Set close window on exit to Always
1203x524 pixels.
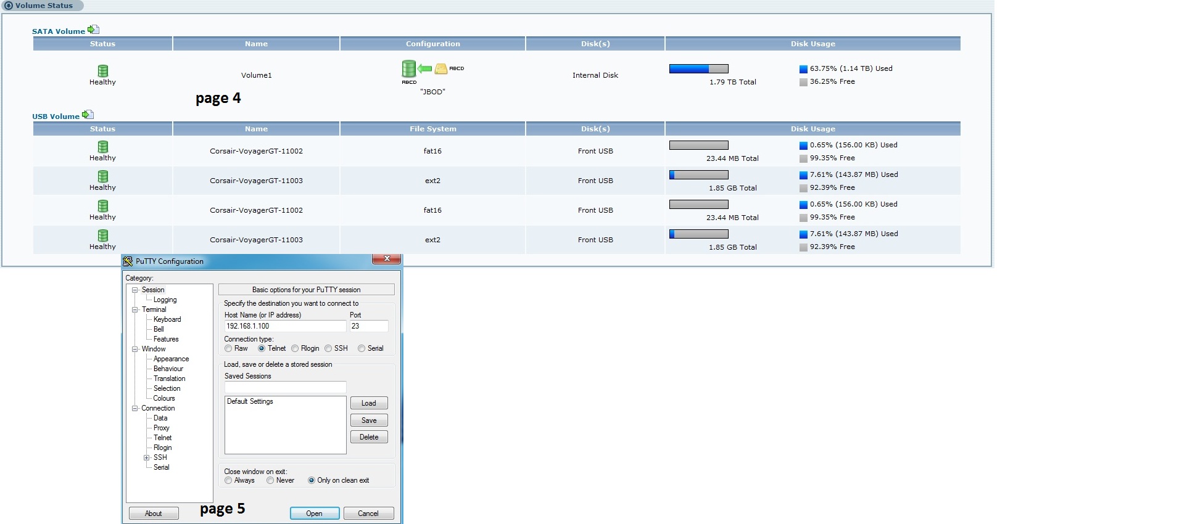(229, 480)
